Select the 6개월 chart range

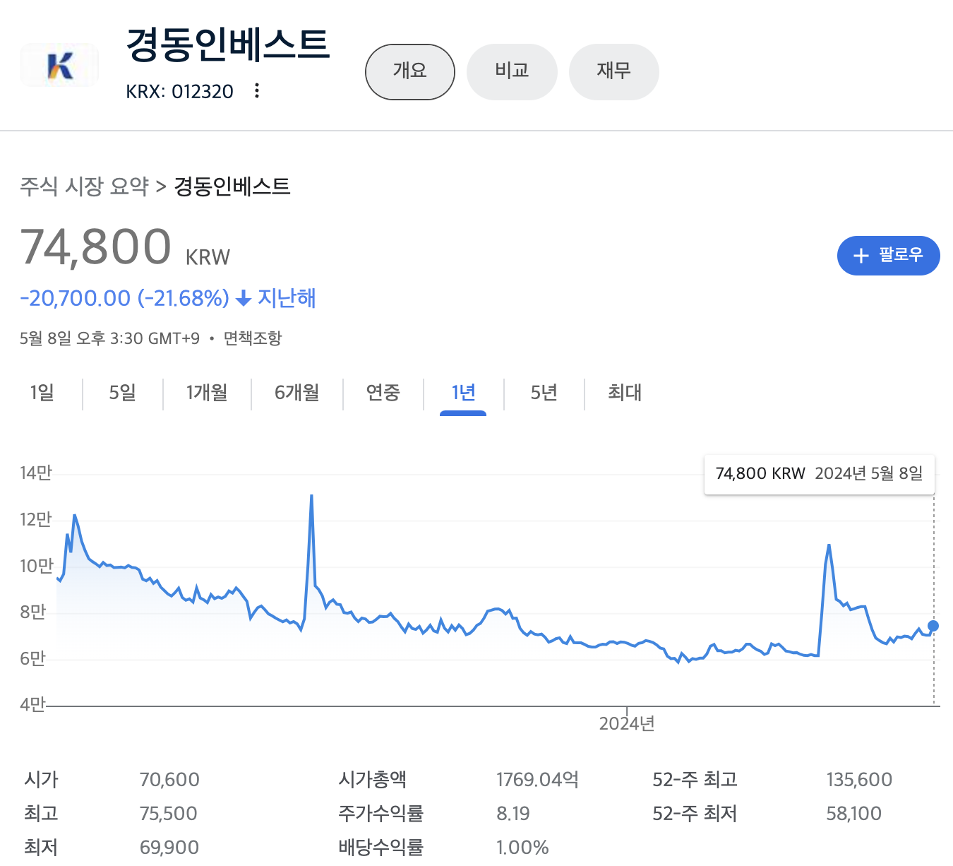[297, 393]
